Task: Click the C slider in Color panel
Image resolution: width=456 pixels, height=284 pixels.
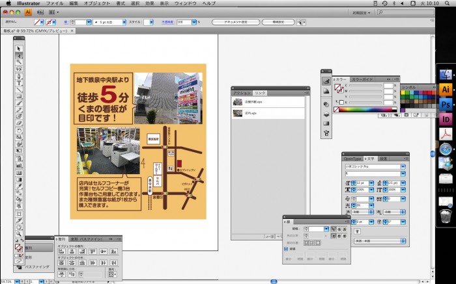Action: [x=365, y=86]
